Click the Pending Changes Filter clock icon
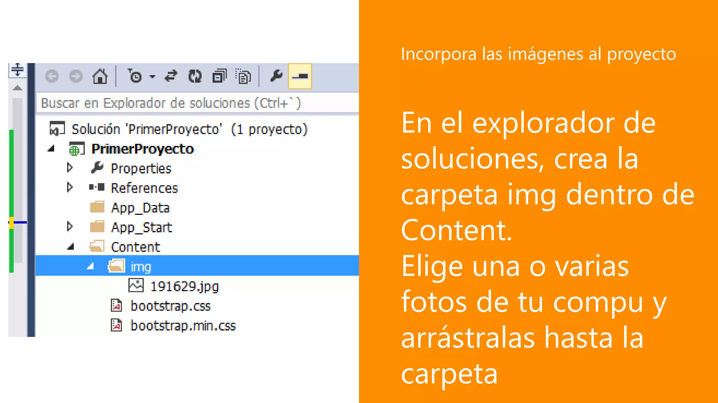The height and width of the screenshot is (403, 718). pos(134,76)
